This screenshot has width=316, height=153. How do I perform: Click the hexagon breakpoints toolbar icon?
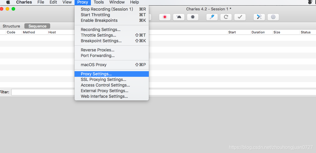193,17
